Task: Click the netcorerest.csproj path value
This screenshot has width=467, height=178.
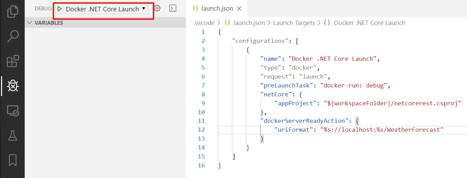Action: point(393,103)
